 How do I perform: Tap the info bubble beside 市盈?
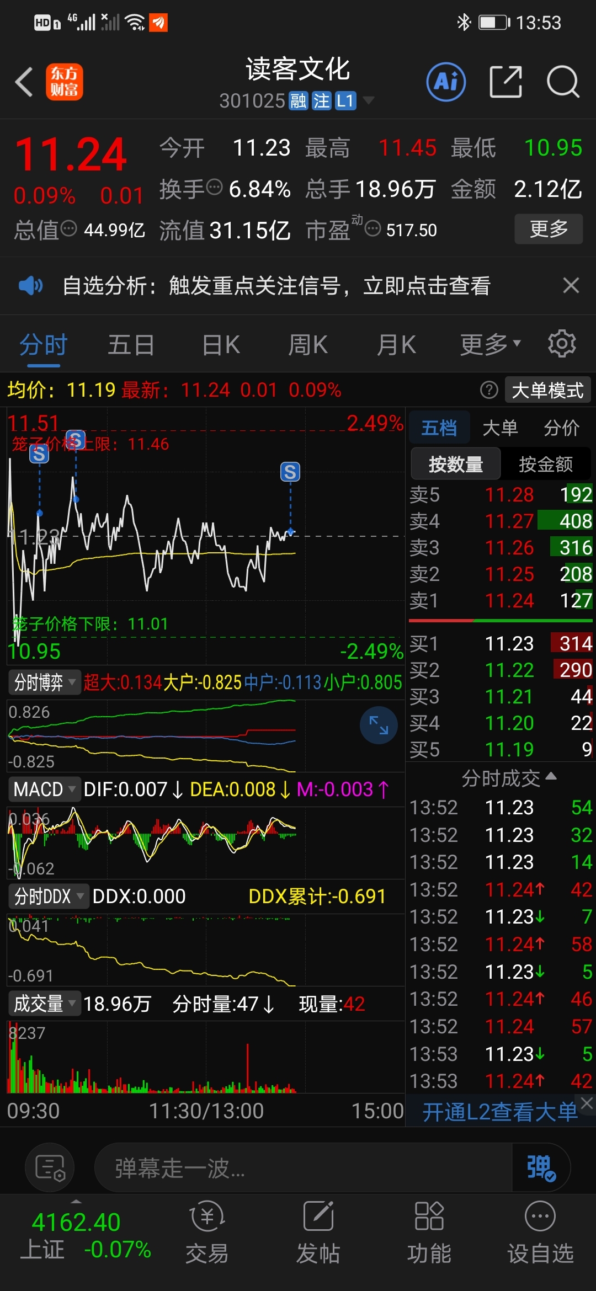point(373,228)
